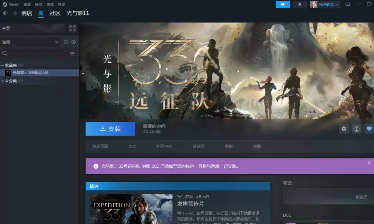374x224 pixels.
Task: Click the Big Picture mode monitor icon
Action: tap(348, 4)
